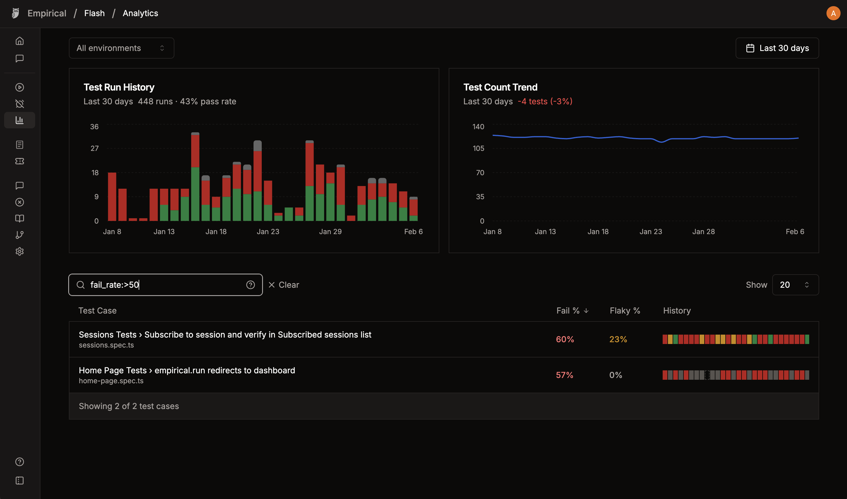Switch to the Analytics breadcrumb tab

(x=140, y=13)
